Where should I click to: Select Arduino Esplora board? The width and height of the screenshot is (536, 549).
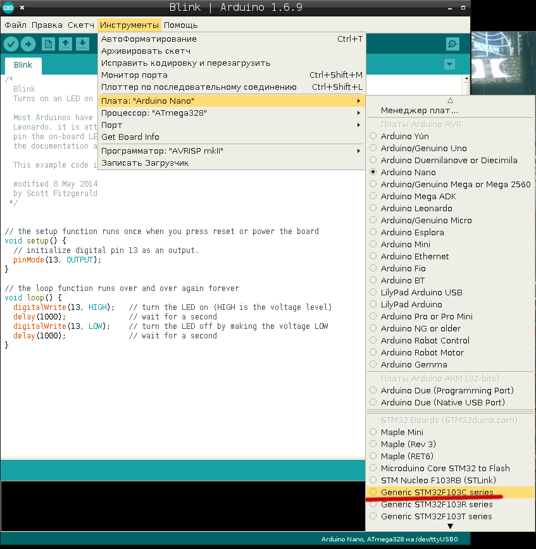click(451, 232)
